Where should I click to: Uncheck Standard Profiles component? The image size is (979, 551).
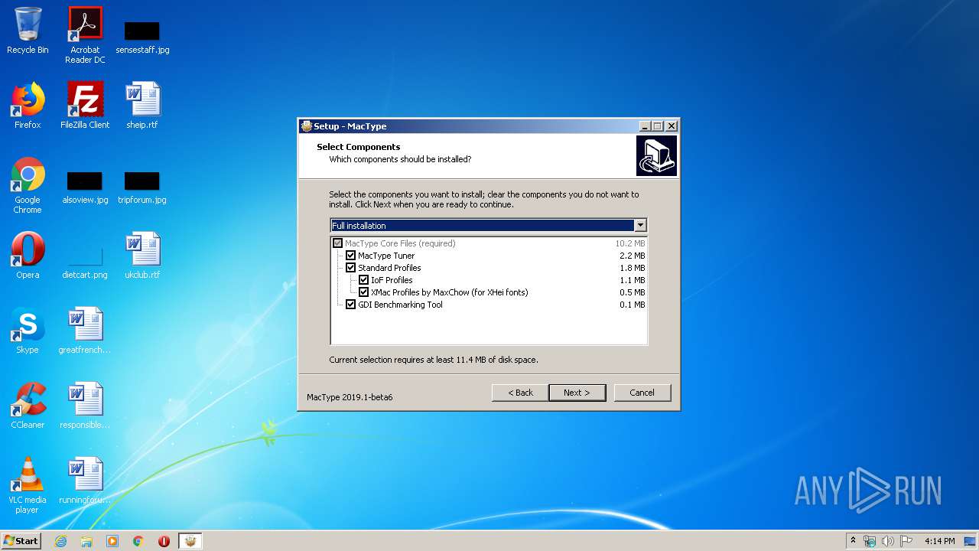[x=351, y=268]
